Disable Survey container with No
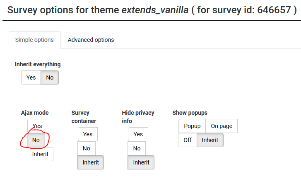 (x=86, y=148)
